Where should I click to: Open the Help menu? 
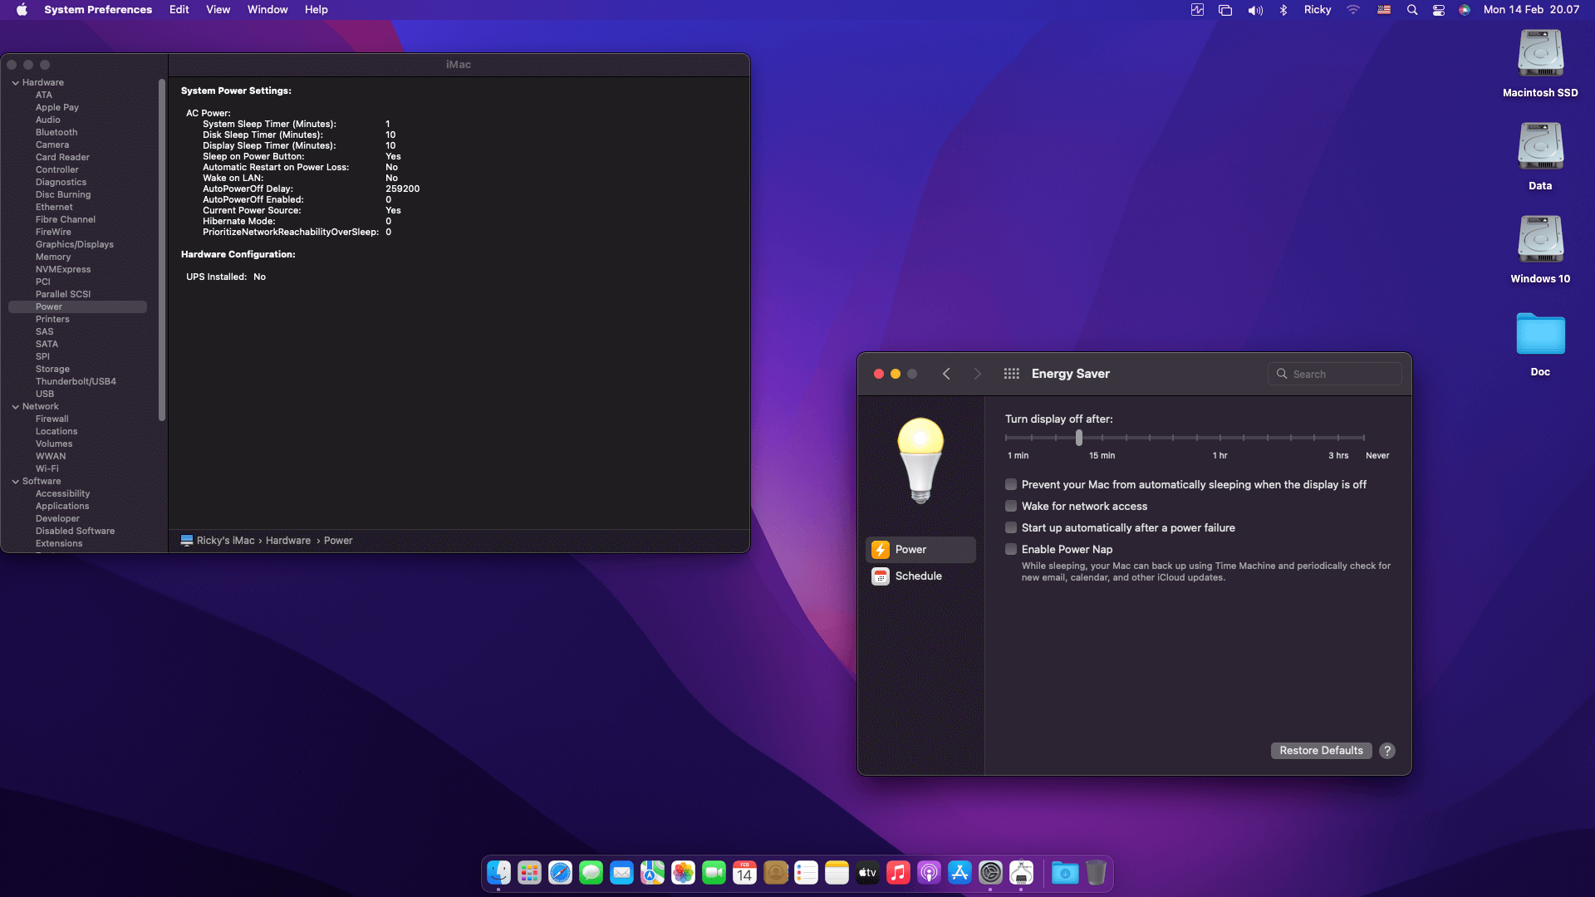pos(317,10)
